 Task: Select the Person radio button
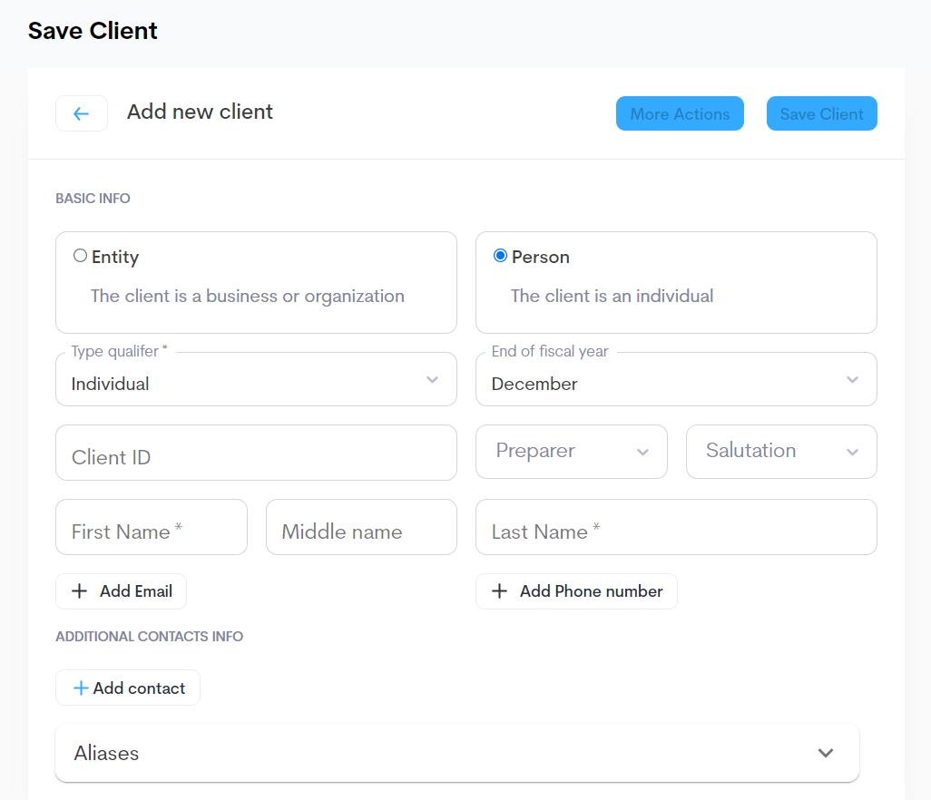[x=500, y=256]
